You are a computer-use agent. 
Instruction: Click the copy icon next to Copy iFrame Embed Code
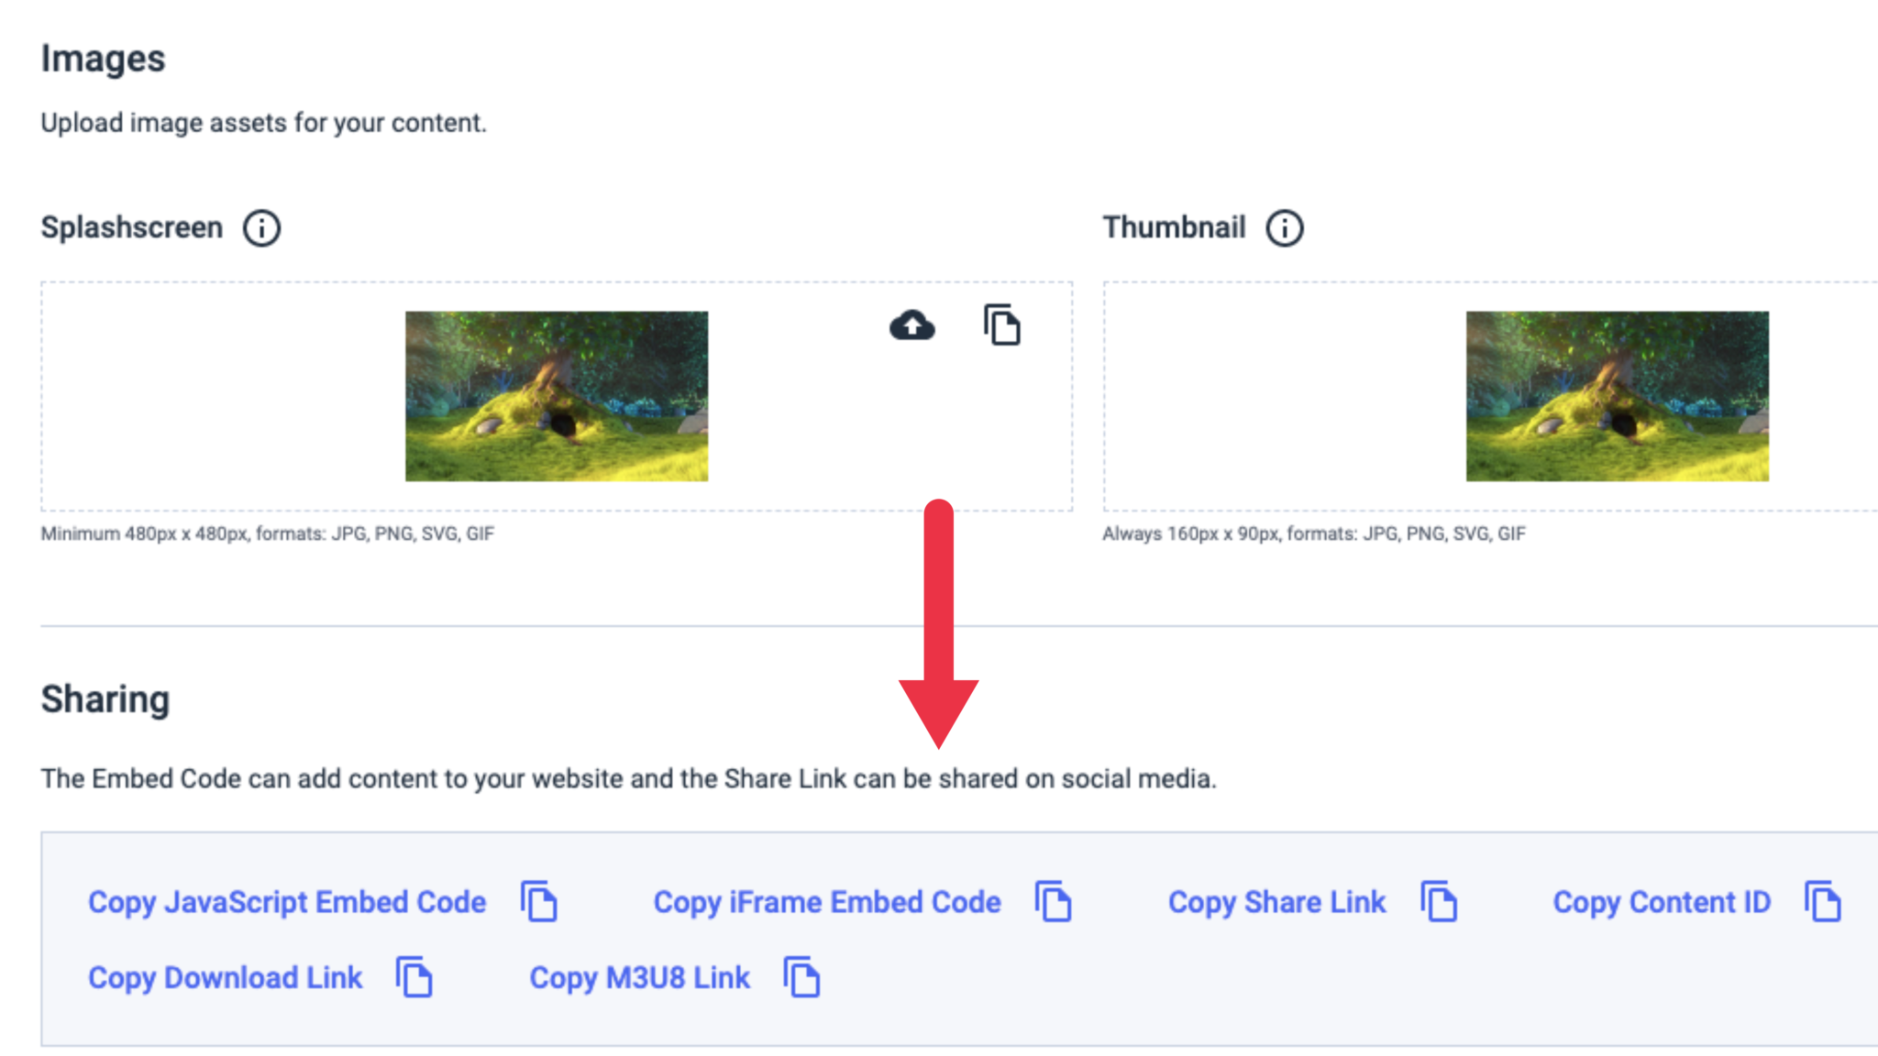tap(1053, 901)
